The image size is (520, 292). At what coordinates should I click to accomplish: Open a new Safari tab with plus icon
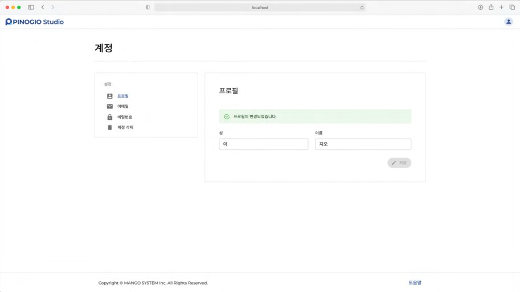coord(501,7)
